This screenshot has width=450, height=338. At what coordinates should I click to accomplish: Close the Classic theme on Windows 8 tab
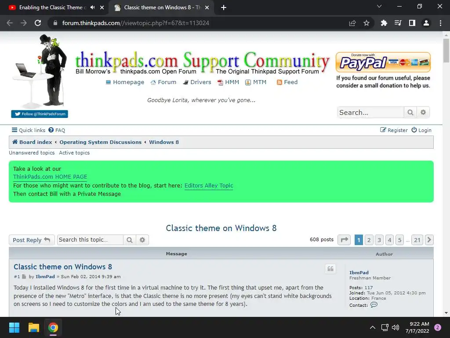click(x=207, y=7)
